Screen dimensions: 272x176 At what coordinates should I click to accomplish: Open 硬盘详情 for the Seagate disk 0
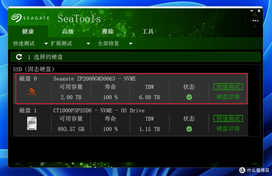click(x=228, y=97)
